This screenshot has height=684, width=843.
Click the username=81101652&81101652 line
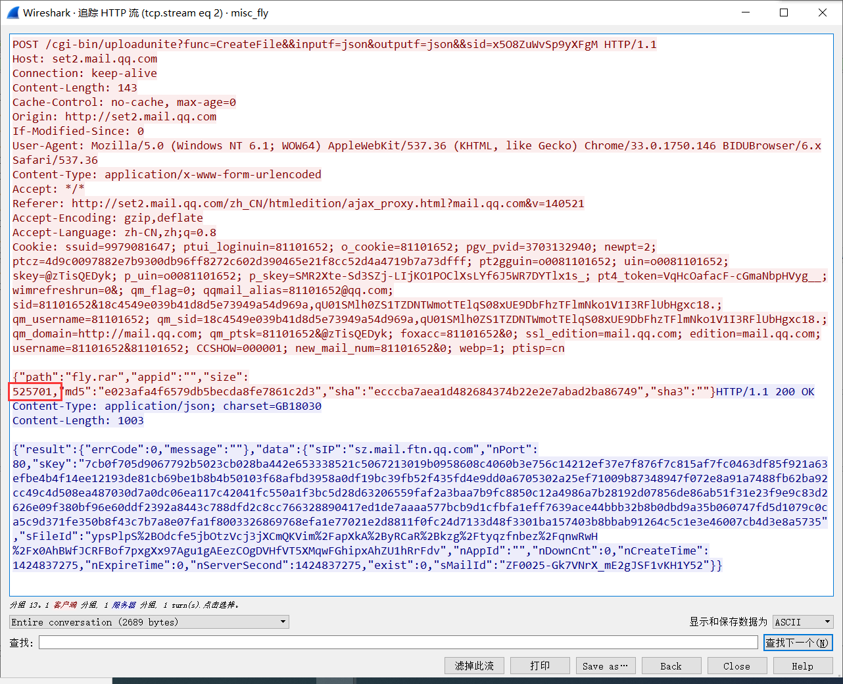(289, 348)
